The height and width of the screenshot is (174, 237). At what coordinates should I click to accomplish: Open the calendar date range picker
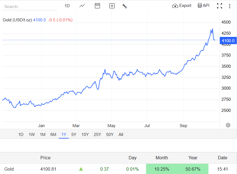97,6
